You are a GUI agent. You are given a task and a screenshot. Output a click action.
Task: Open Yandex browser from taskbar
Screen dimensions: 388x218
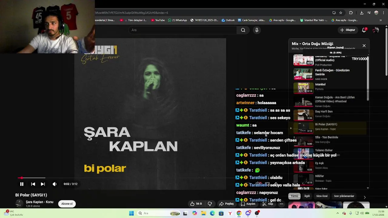[x=230, y=213]
